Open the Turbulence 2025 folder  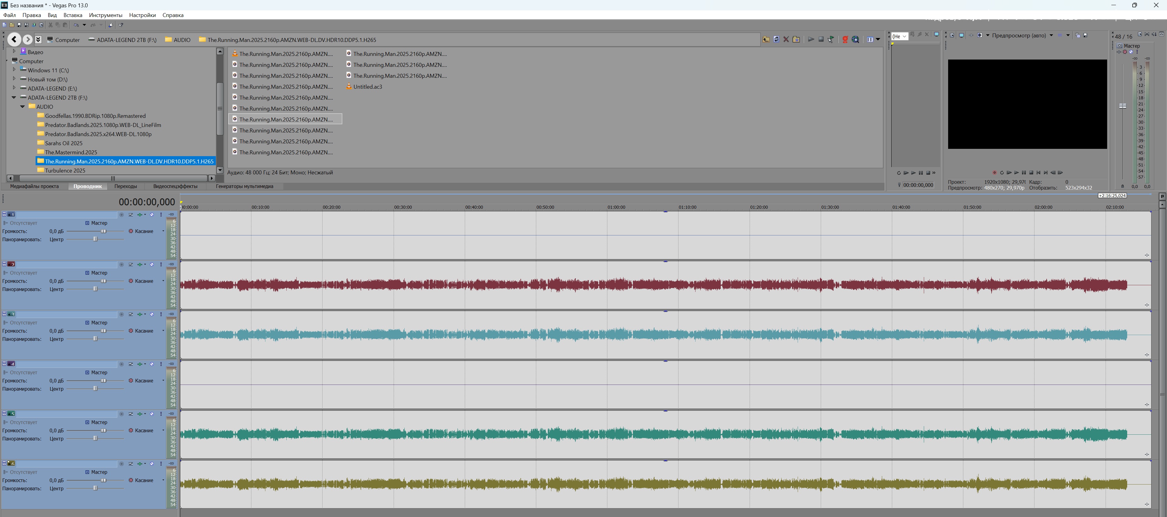65,170
